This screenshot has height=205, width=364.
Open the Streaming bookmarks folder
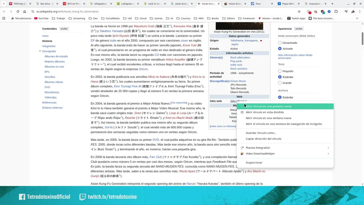[76, 18]
